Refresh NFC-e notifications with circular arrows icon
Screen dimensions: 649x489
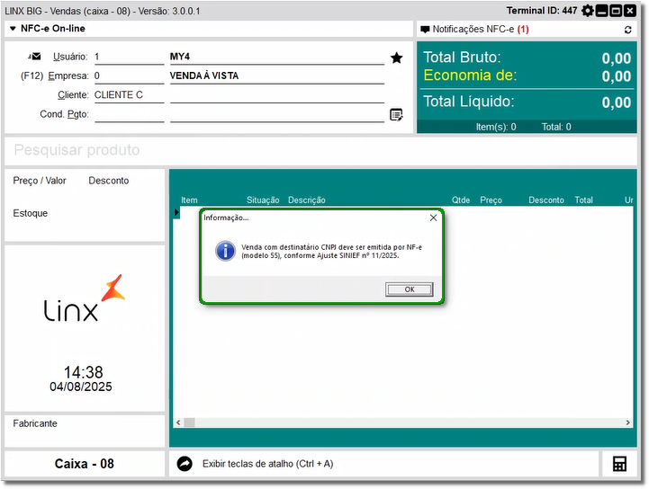click(628, 30)
